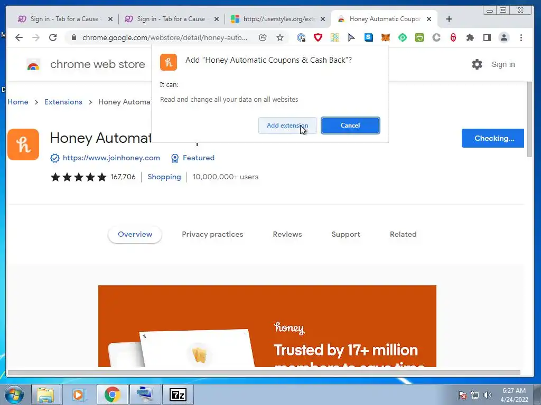Click the lock icon in address bar
541x405 pixels.
73,37
